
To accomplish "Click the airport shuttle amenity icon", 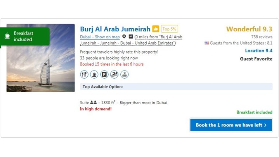I will tap(124, 74).
